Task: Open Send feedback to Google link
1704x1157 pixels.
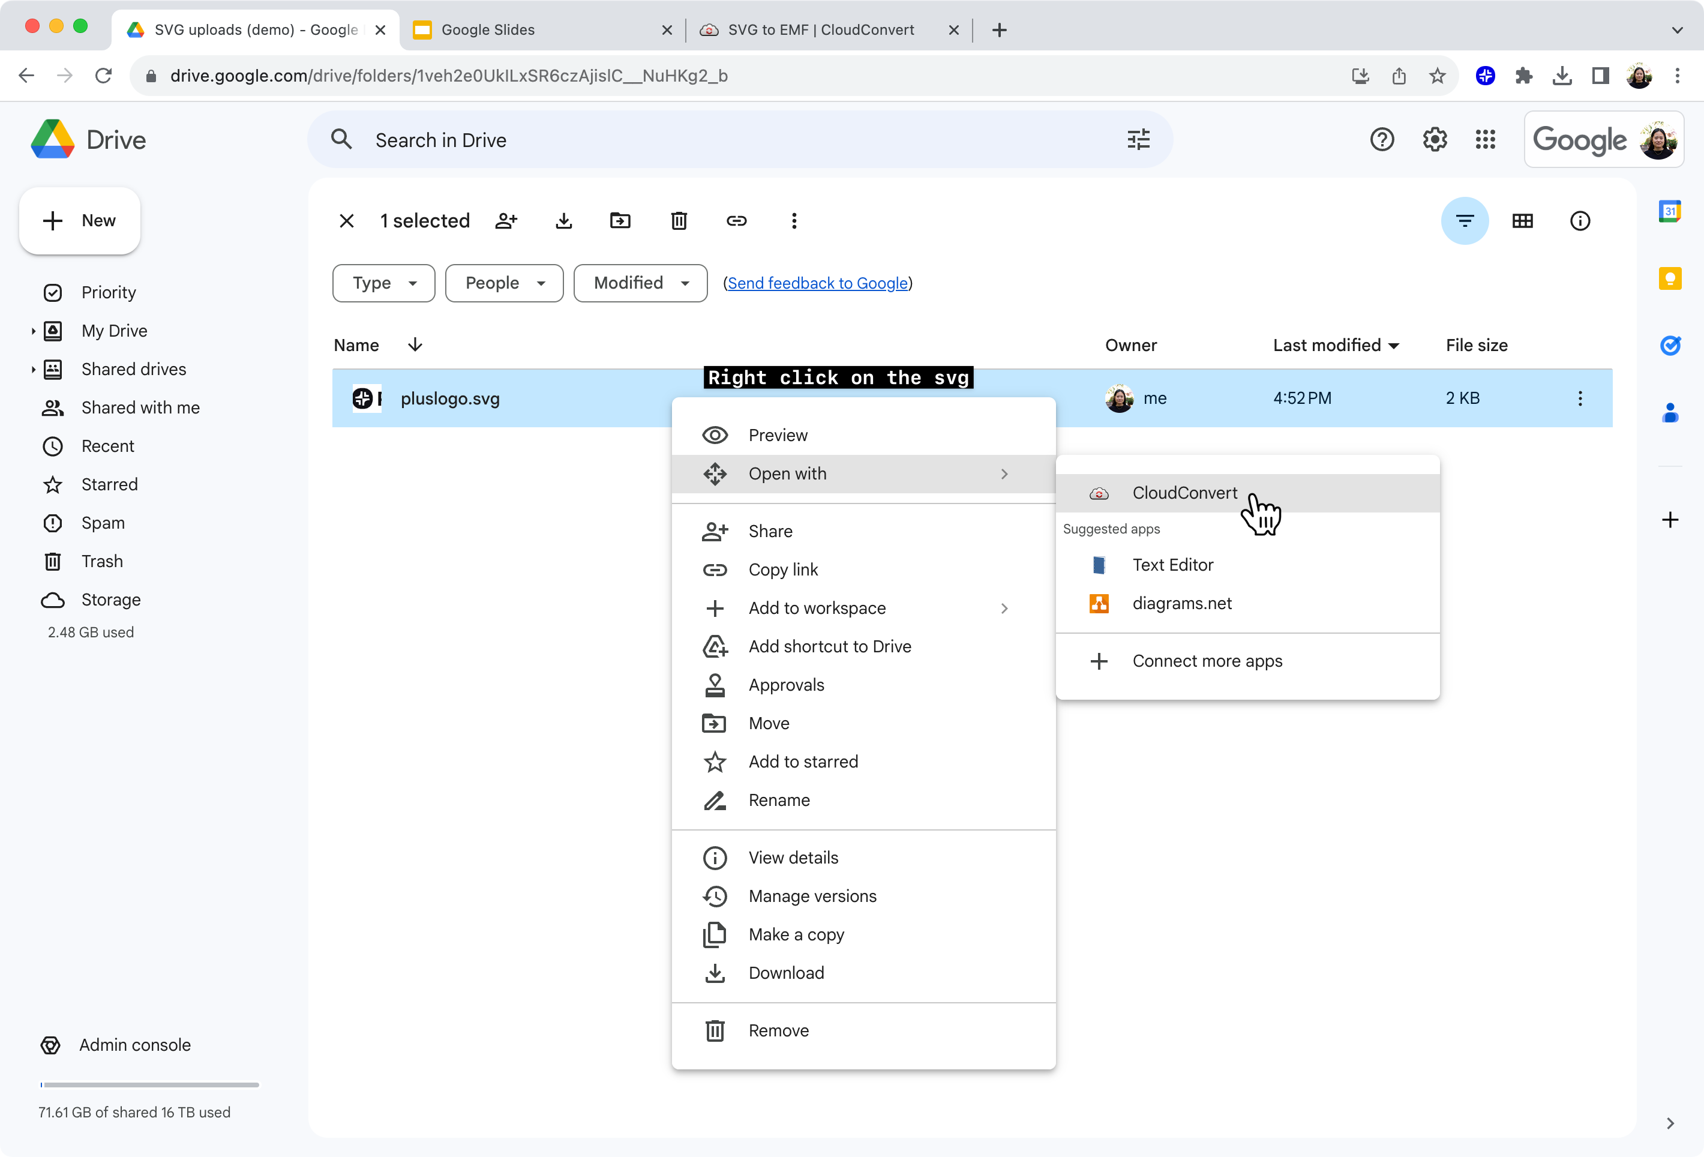Action: pos(818,283)
